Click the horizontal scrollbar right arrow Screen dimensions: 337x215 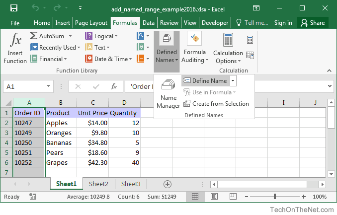pyautogui.click(x=322, y=184)
